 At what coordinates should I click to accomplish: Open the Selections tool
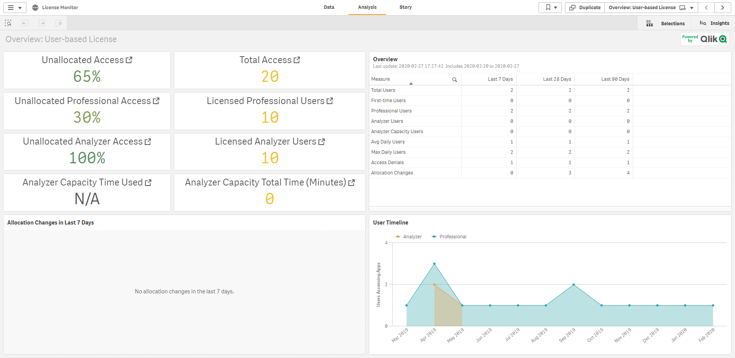point(665,23)
